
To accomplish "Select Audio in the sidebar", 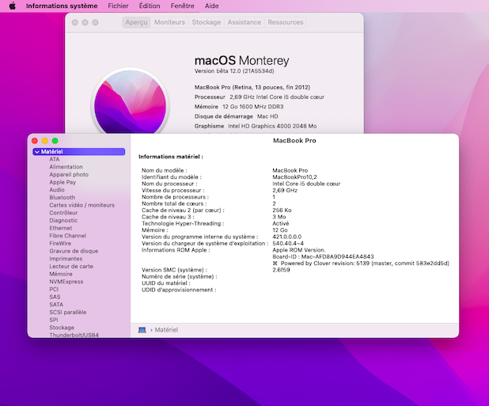I will (57, 190).
